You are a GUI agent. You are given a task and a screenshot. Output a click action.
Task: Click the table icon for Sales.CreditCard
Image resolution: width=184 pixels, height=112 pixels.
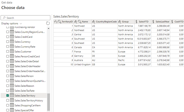pos(12,37)
